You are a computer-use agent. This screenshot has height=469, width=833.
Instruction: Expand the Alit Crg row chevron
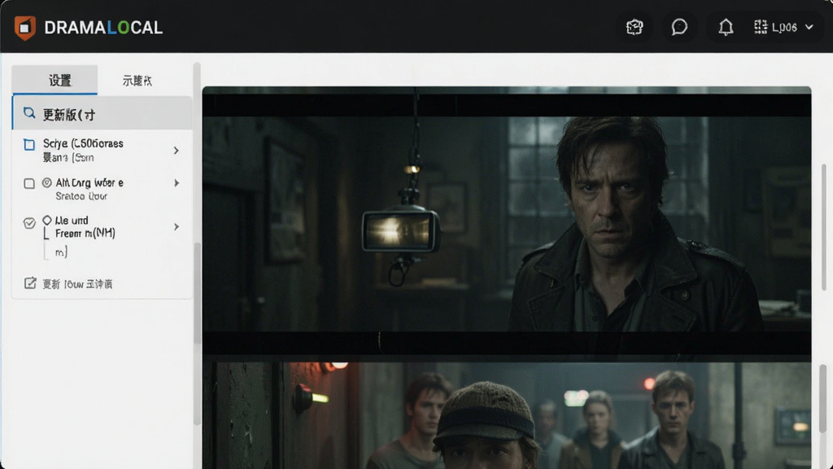[177, 183]
